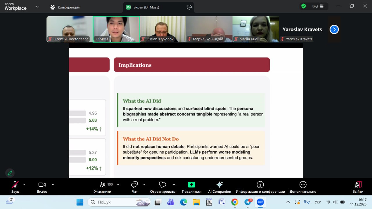Click the "What the AI Did" heading

142,101
